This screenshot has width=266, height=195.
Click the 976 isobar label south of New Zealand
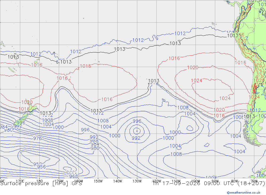(38, 138)
